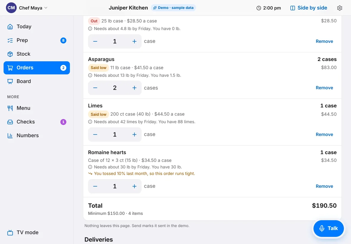
Task: Click the Demo sample data badge
Action: pyautogui.click(x=173, y=8)
